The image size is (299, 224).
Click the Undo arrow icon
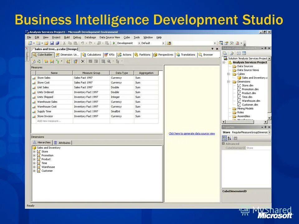82,43
